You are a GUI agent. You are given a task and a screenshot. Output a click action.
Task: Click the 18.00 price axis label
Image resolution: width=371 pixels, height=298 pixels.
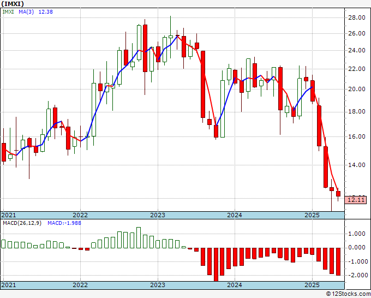[357, 111]
